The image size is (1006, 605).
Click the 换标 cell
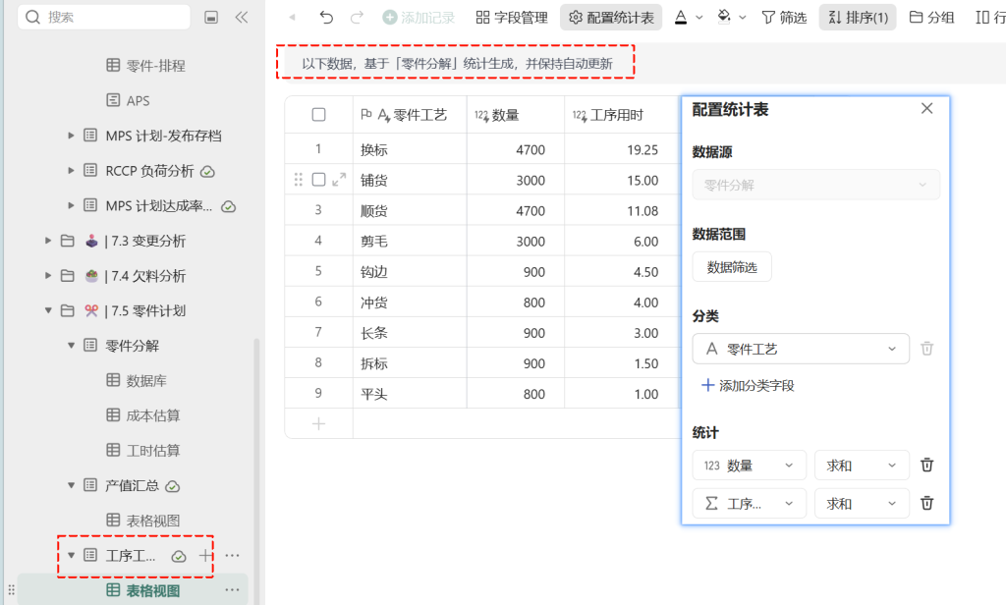pos(410,149)
